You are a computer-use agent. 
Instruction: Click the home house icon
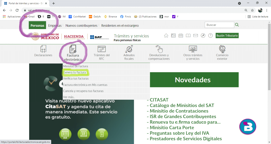[166, 36]
